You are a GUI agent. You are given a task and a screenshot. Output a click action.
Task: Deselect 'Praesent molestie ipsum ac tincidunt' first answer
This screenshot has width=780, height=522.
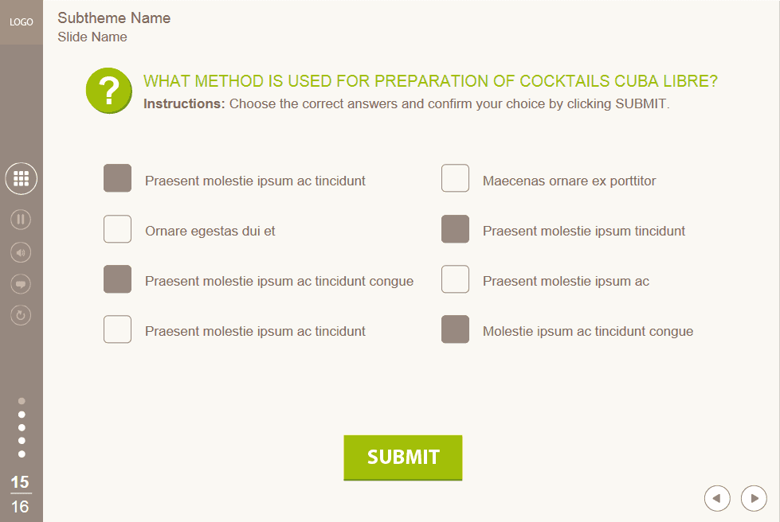[x=117, y=178]
